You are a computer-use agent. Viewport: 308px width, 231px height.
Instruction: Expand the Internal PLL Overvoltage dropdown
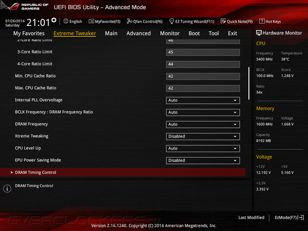click(203, 101)
